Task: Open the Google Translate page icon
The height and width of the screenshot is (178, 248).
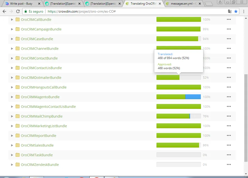Action: point(230,11)
